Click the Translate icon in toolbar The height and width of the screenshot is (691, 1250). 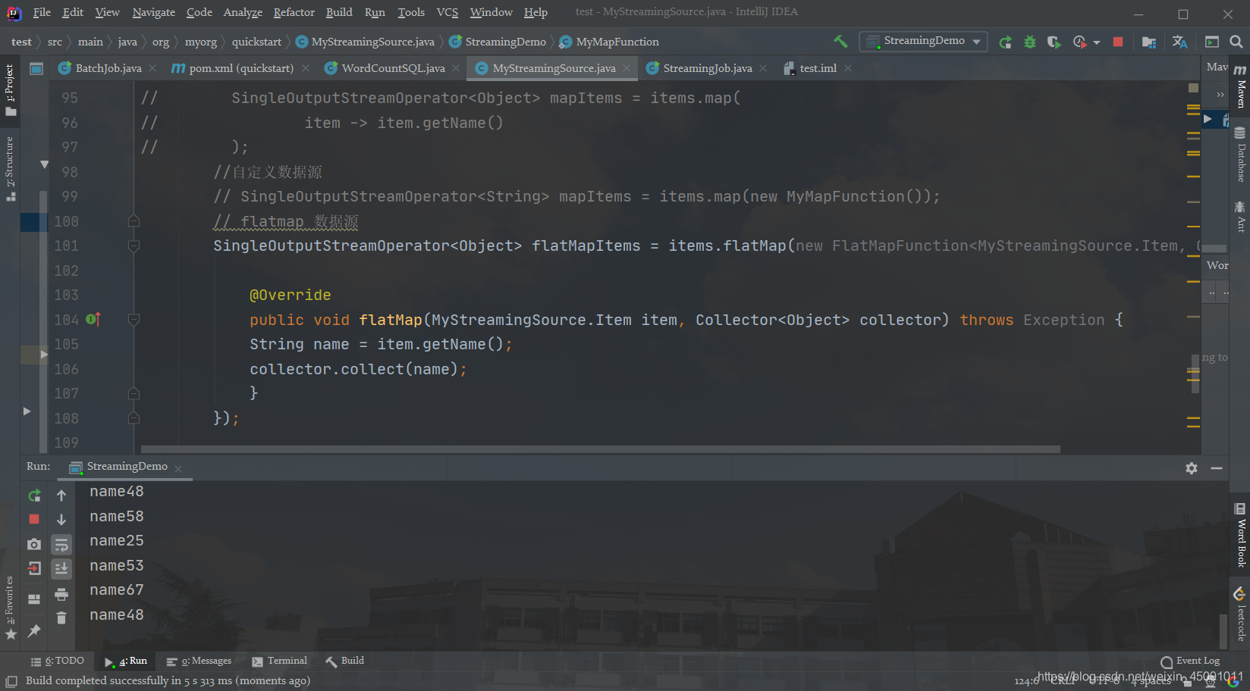click(1179, 42)
